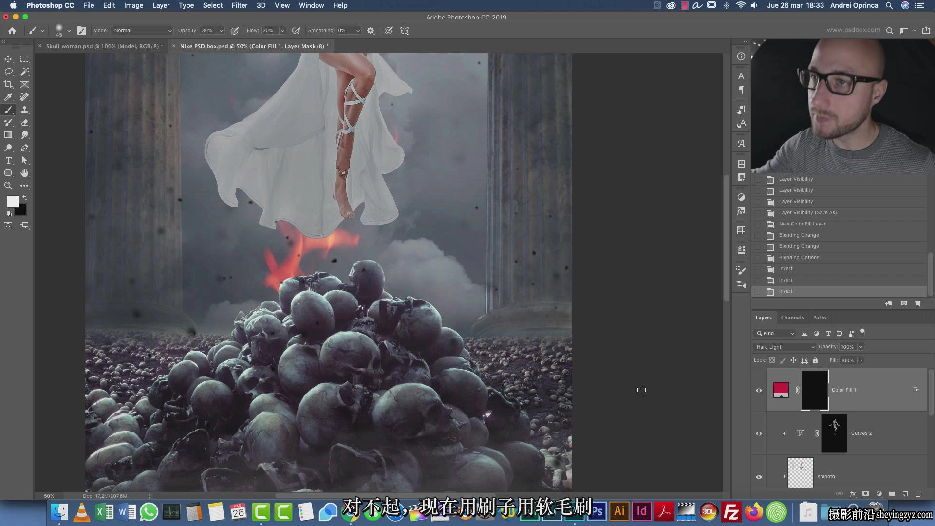Toggle pressure for size

(x=389, y=31)
